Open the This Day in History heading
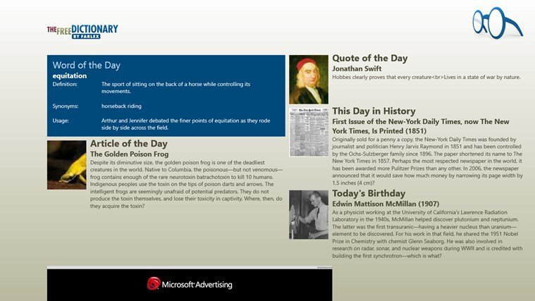The image size is (535, 301). [374, 111]
